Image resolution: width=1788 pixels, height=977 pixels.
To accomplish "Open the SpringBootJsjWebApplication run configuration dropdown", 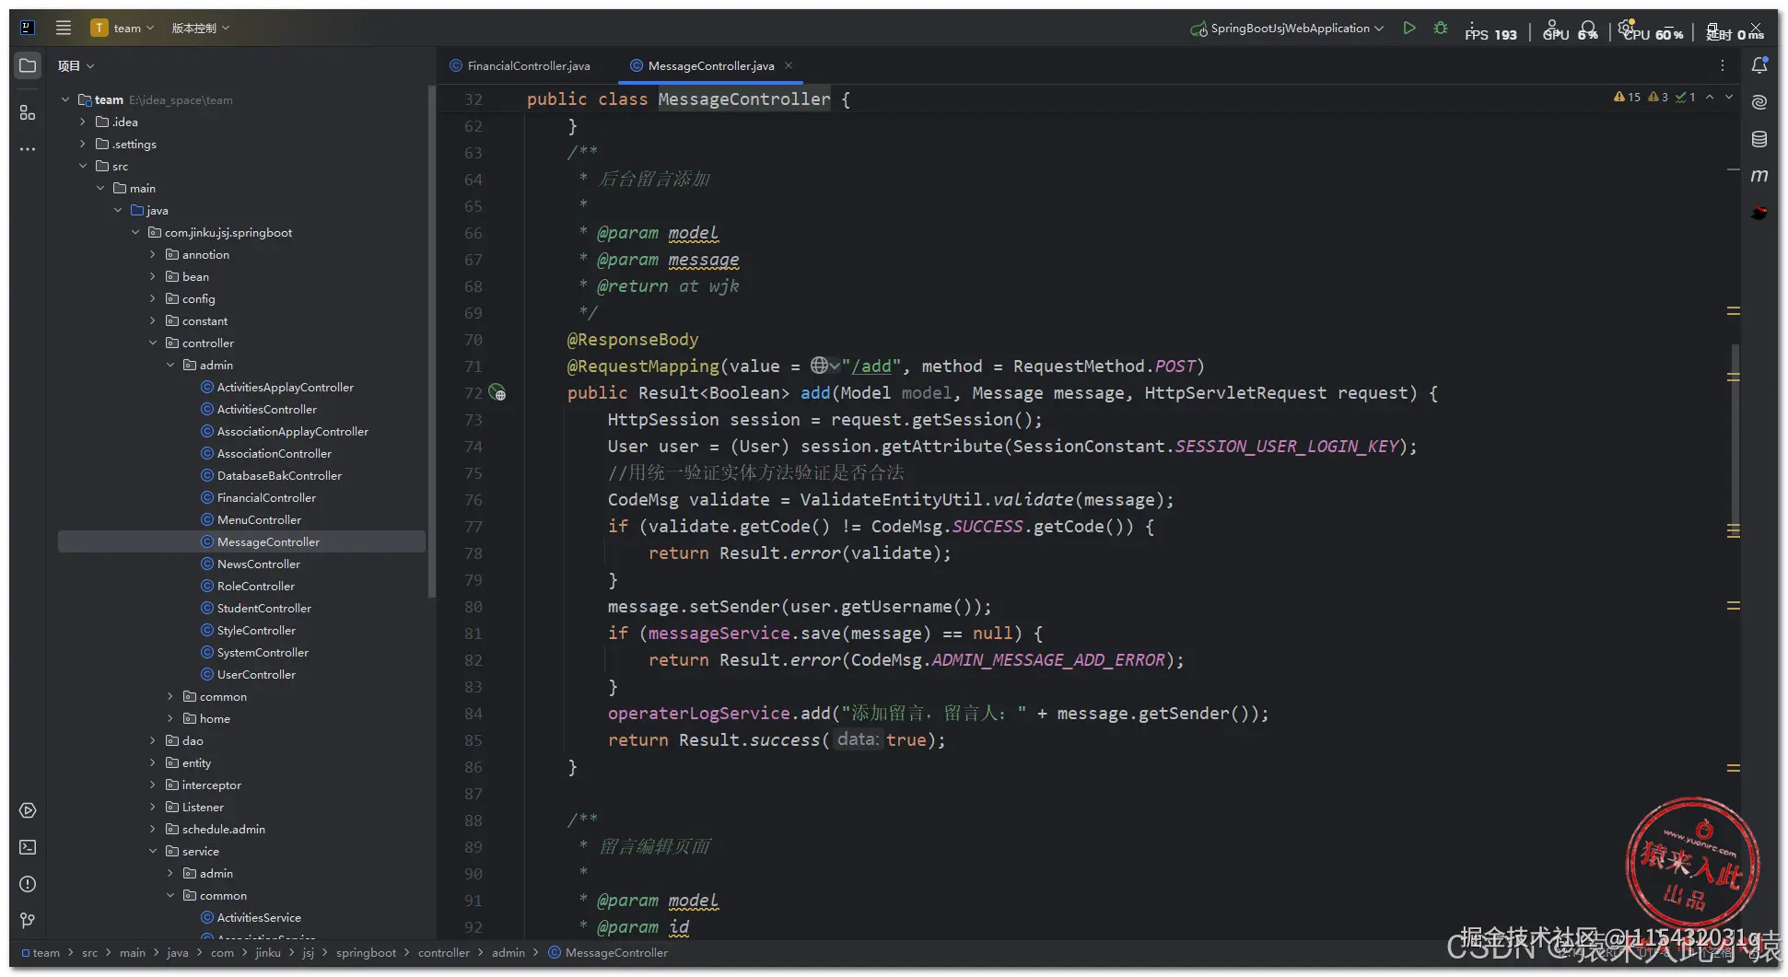I will 1288,28.
